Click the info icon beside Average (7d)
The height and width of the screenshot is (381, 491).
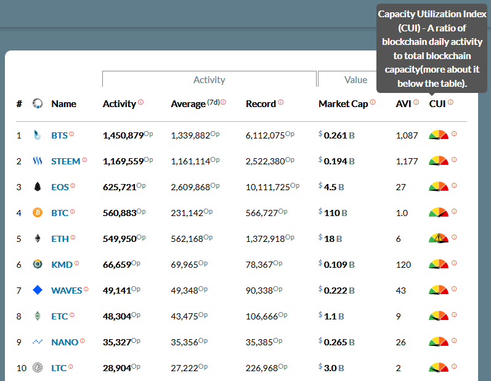click(x=223, y=102)
